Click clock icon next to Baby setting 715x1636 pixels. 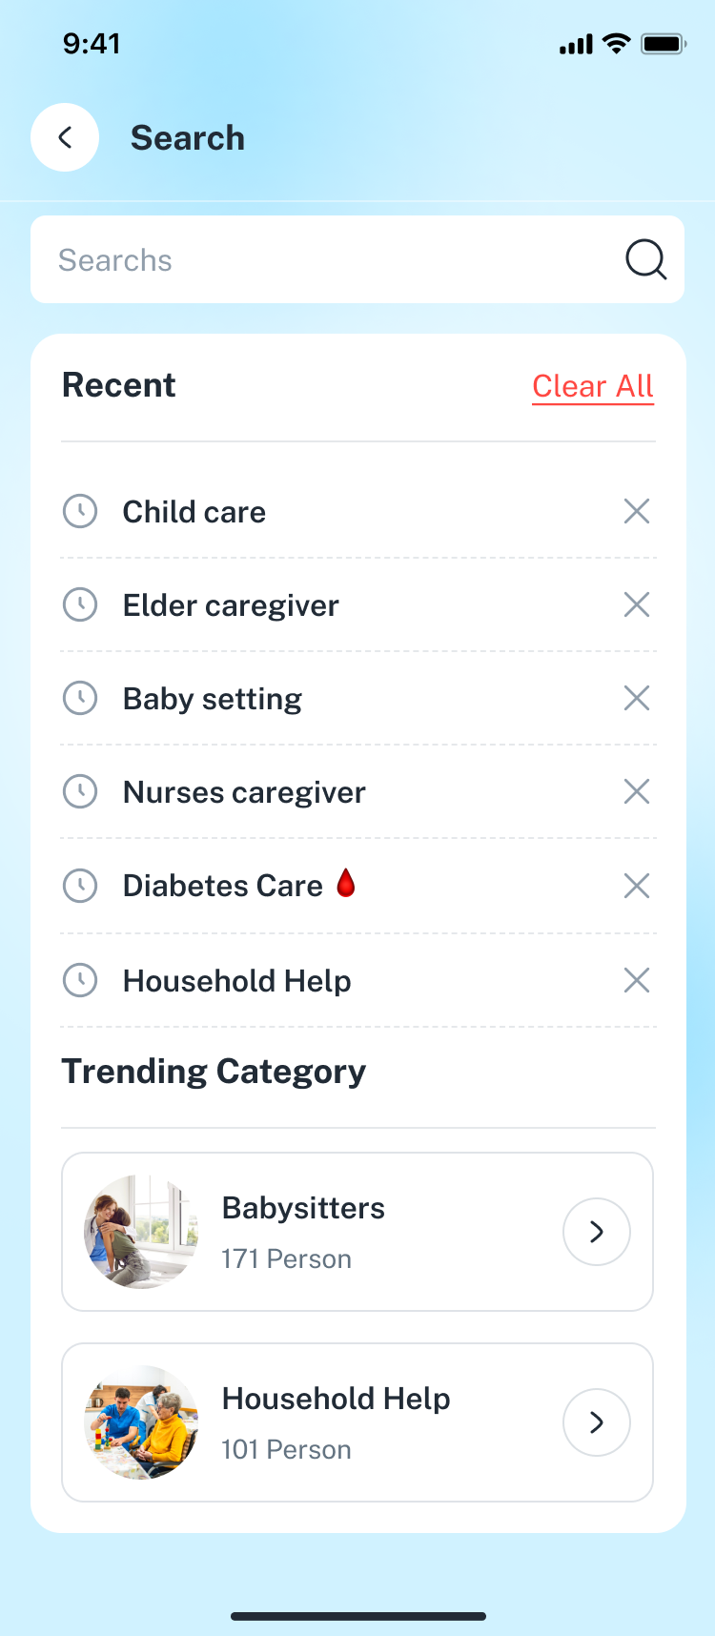click(x=80, y=698)
